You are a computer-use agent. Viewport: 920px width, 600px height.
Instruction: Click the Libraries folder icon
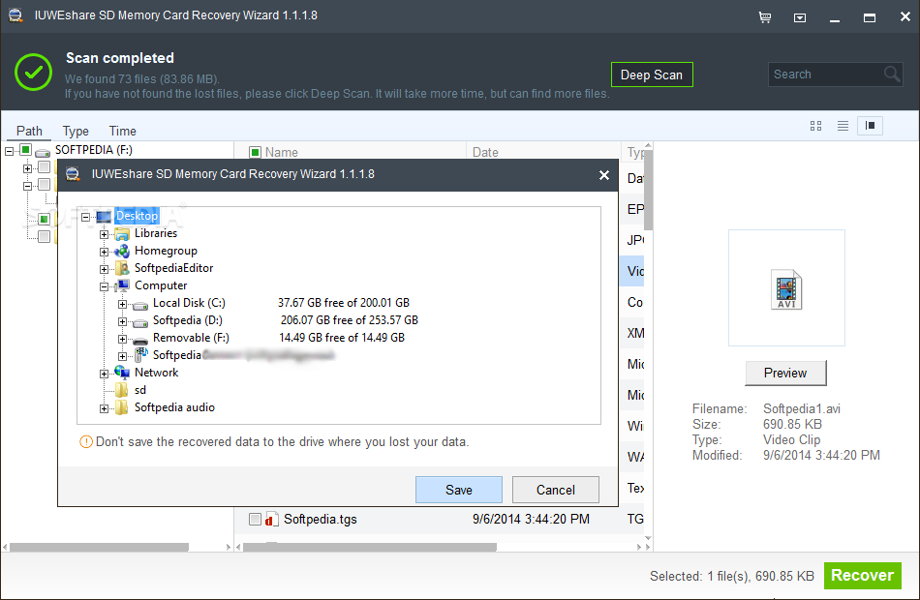click(122, 234)
